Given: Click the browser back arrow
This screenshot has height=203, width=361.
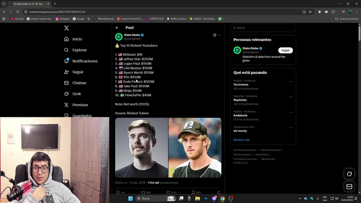Looking at the screenshot, I should point(4,12).
